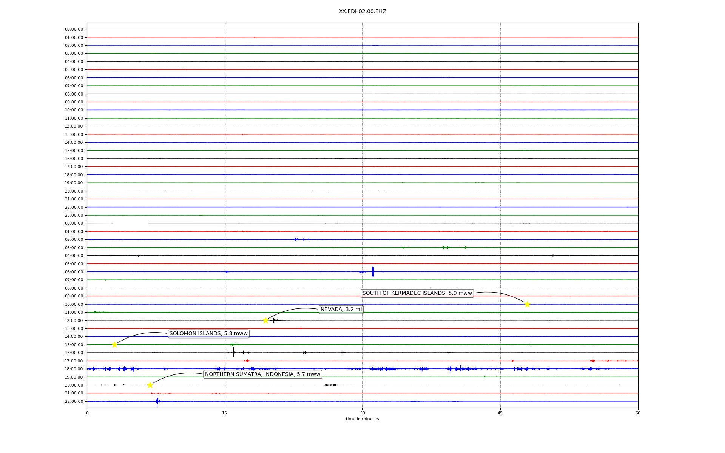Click the 15 tick on the x-axis
The height and width of the screenshot is (453, 725).
pyautogui.click(x=225, y=413)
